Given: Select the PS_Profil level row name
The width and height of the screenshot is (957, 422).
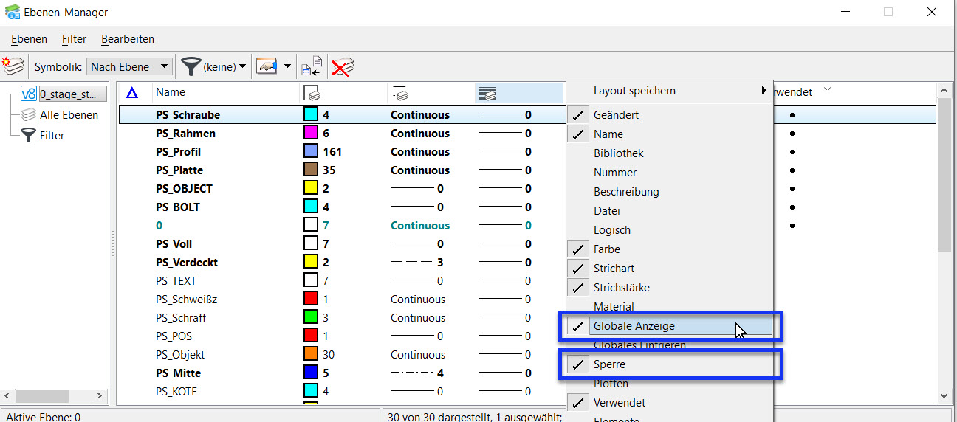Looking at the screenshot, I should (x=178, y=152).
